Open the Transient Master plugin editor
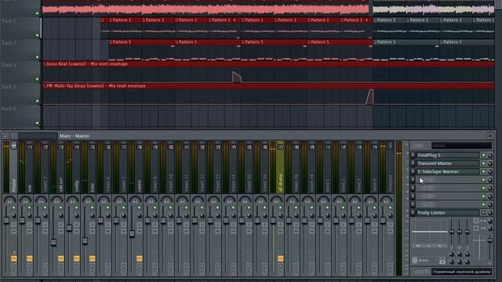This screenshot has height=282, width=502. coord(448,164)
